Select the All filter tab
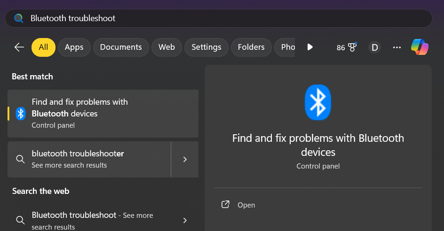This screenshot has width=444, height=231. [x=43, y=47]
